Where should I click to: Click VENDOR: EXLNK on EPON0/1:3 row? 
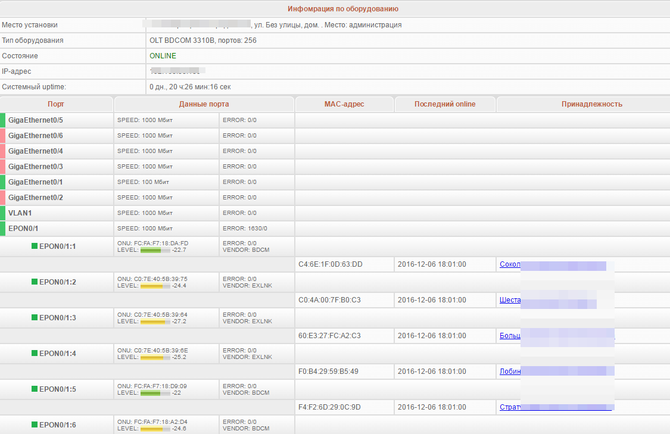click(x=247, y=321)
